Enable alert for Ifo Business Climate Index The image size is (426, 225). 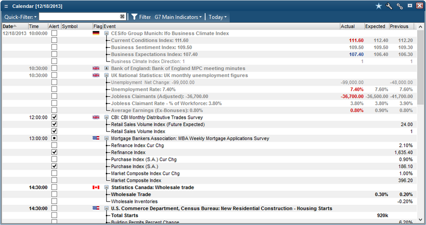click(54, 33)
